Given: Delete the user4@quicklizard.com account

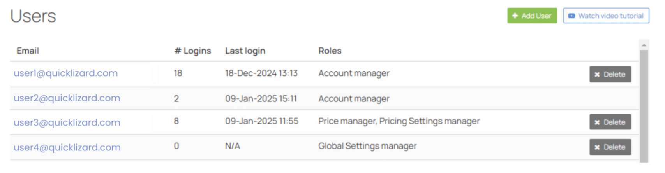Looking at the screenshot, I should pos(610,147).
